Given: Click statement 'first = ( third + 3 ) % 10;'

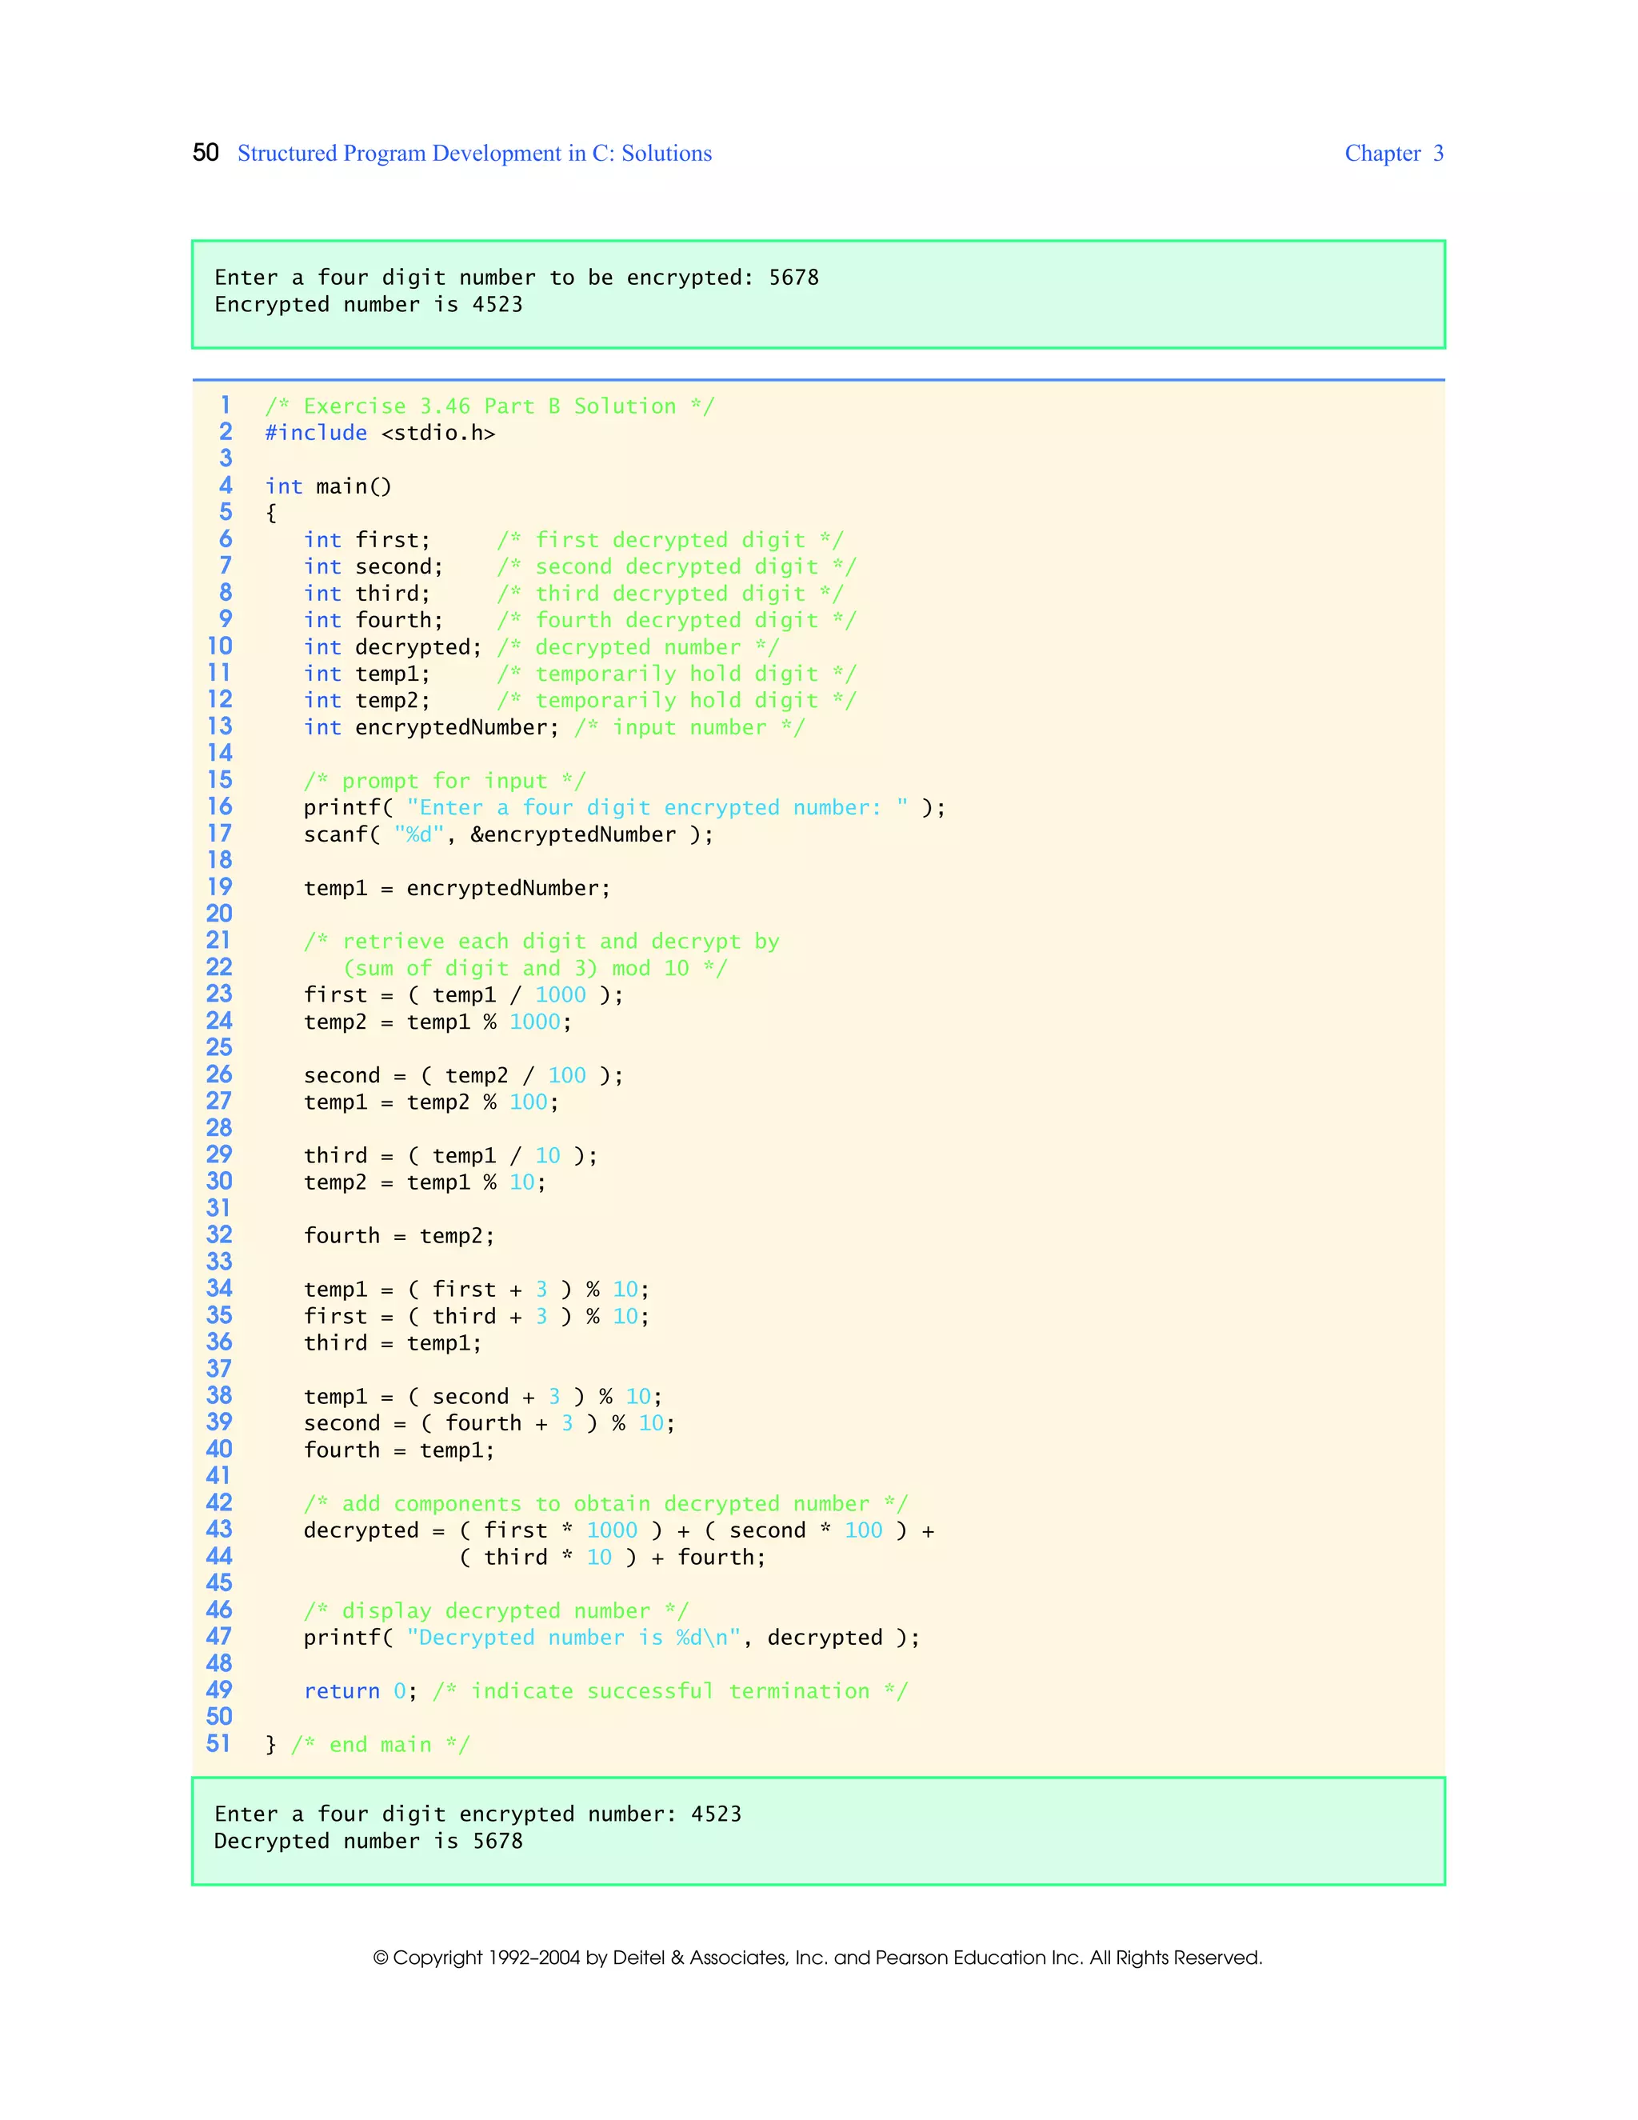Looking at the screenshot, I should pos(477,1316).
